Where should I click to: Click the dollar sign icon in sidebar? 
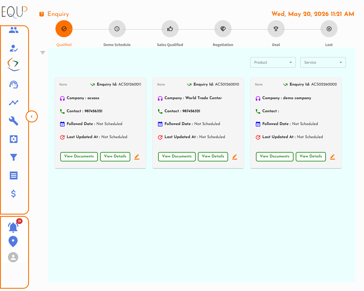pos(13,194)
